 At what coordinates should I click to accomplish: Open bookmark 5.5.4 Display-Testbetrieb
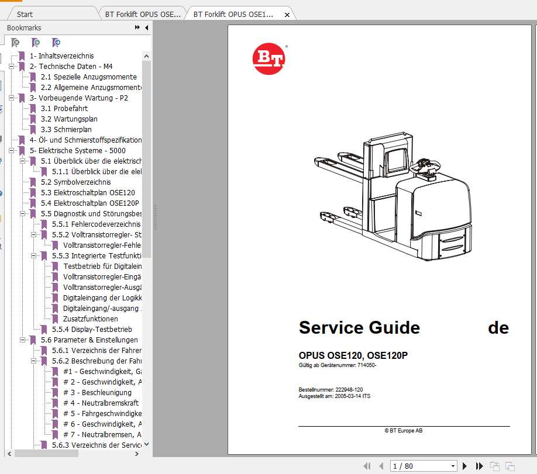click(x=92, y=330)
